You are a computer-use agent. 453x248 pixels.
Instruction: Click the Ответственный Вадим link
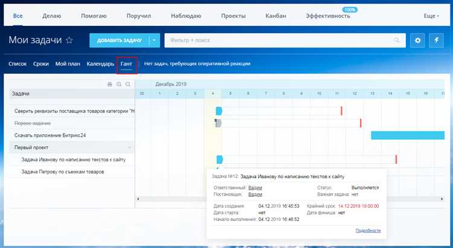(x=255, y=188)
